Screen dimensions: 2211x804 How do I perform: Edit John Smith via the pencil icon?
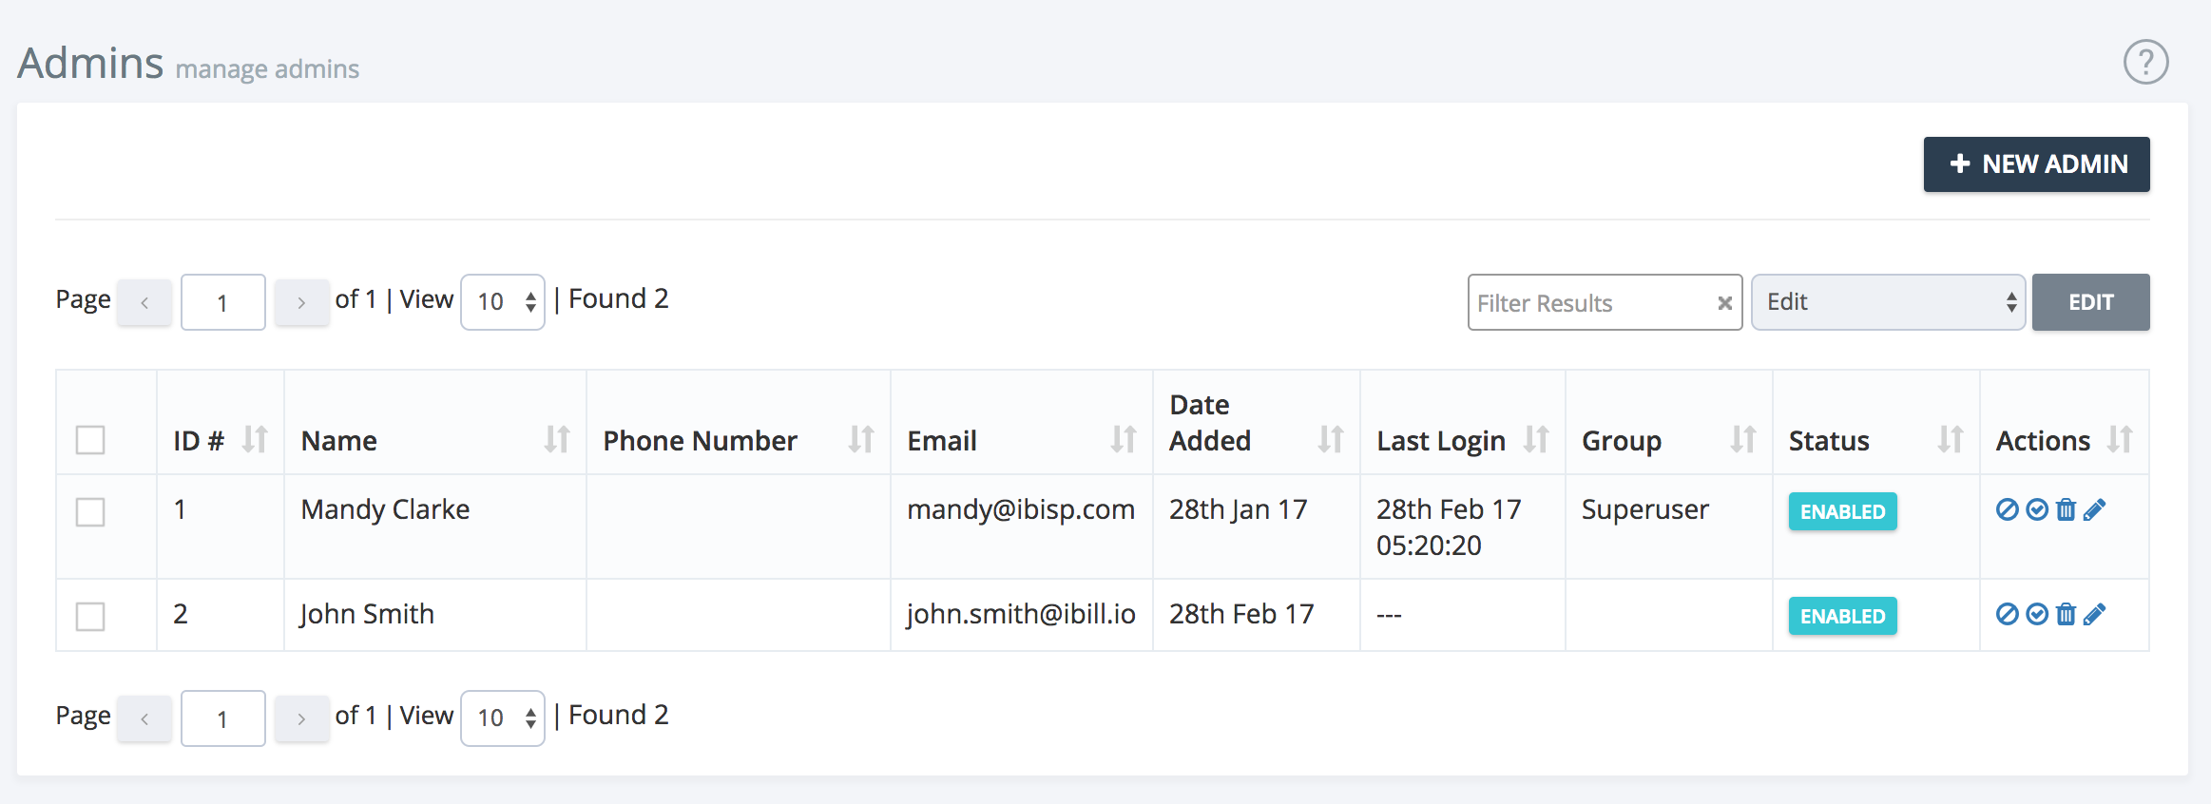click(x=2092, y=615)
